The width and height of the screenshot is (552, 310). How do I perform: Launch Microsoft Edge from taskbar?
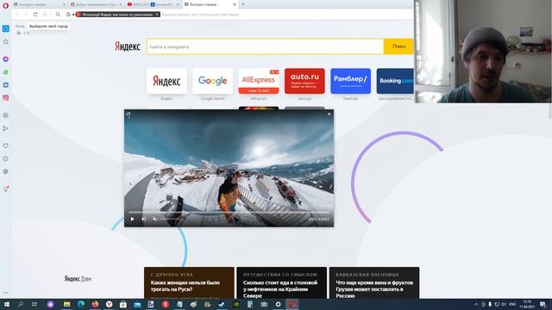[81, 304]
